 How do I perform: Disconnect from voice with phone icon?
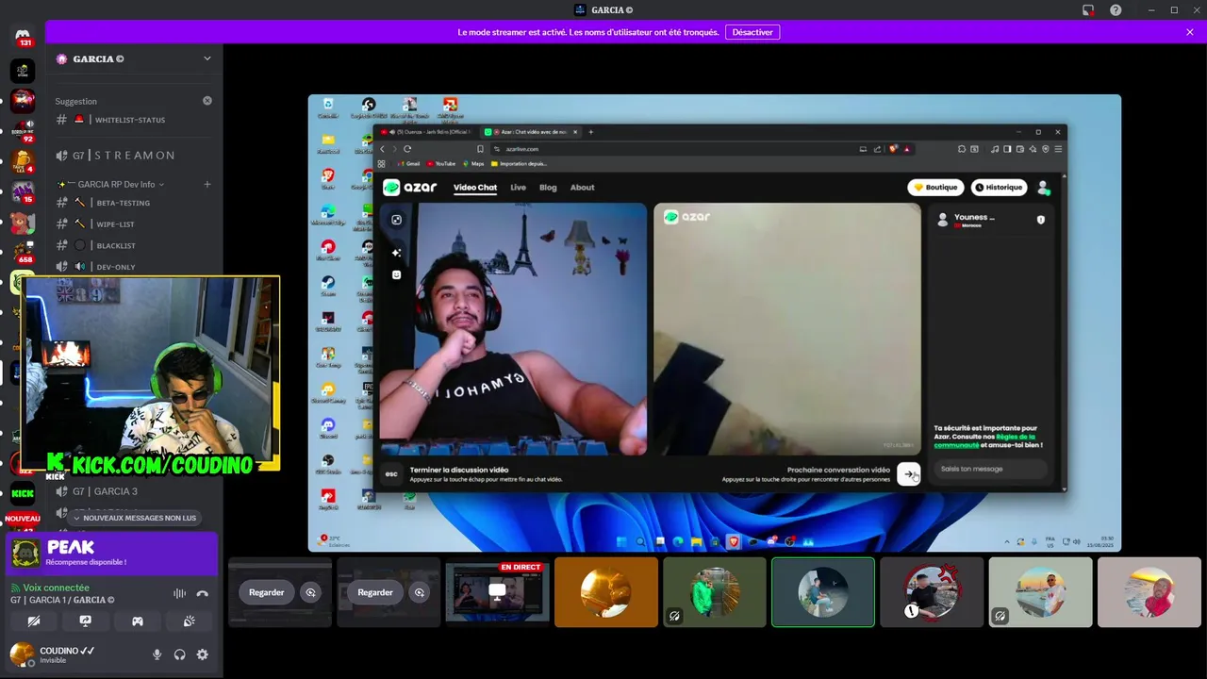click(202, 593)
